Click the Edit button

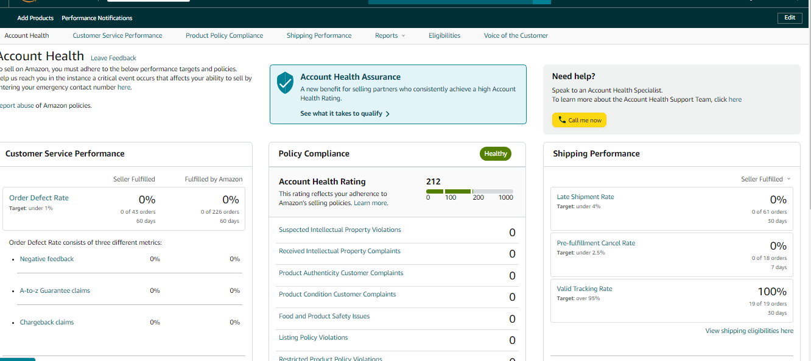(x=790, y=18)
